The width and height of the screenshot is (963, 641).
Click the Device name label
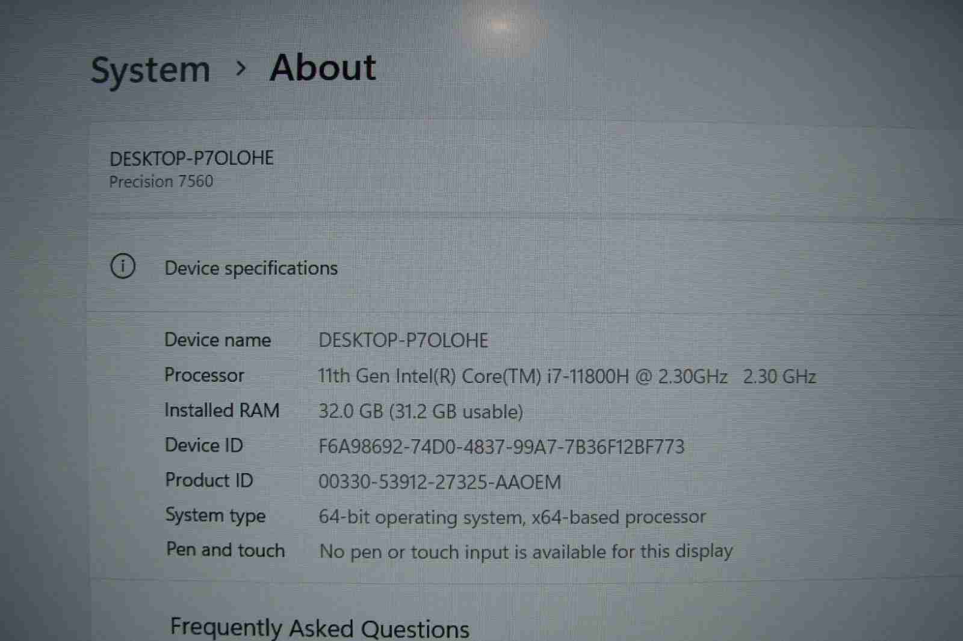(217, 340)
